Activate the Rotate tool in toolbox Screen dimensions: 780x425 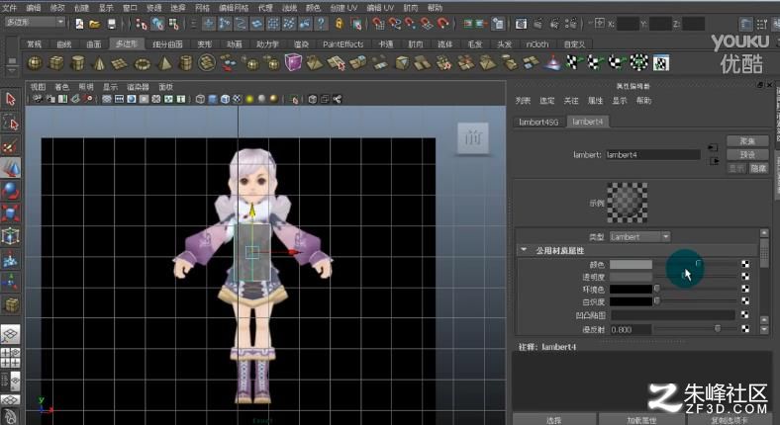(x=11, y=191)
